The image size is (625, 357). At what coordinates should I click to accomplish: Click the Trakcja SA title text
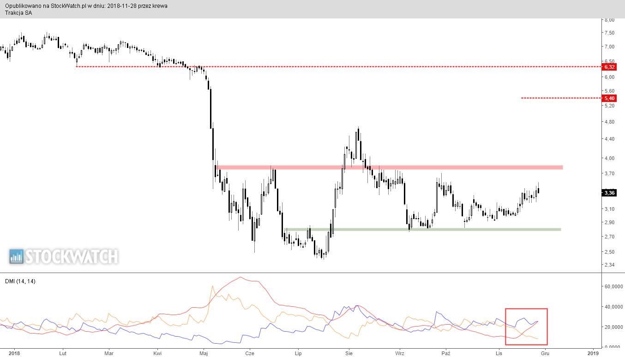click(19, 12)
